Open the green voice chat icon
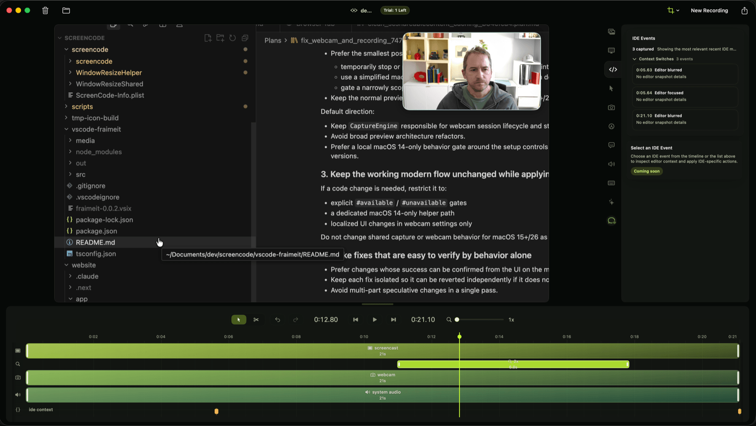The width and height of the screenshot is (756, 426). pos(611,221)
